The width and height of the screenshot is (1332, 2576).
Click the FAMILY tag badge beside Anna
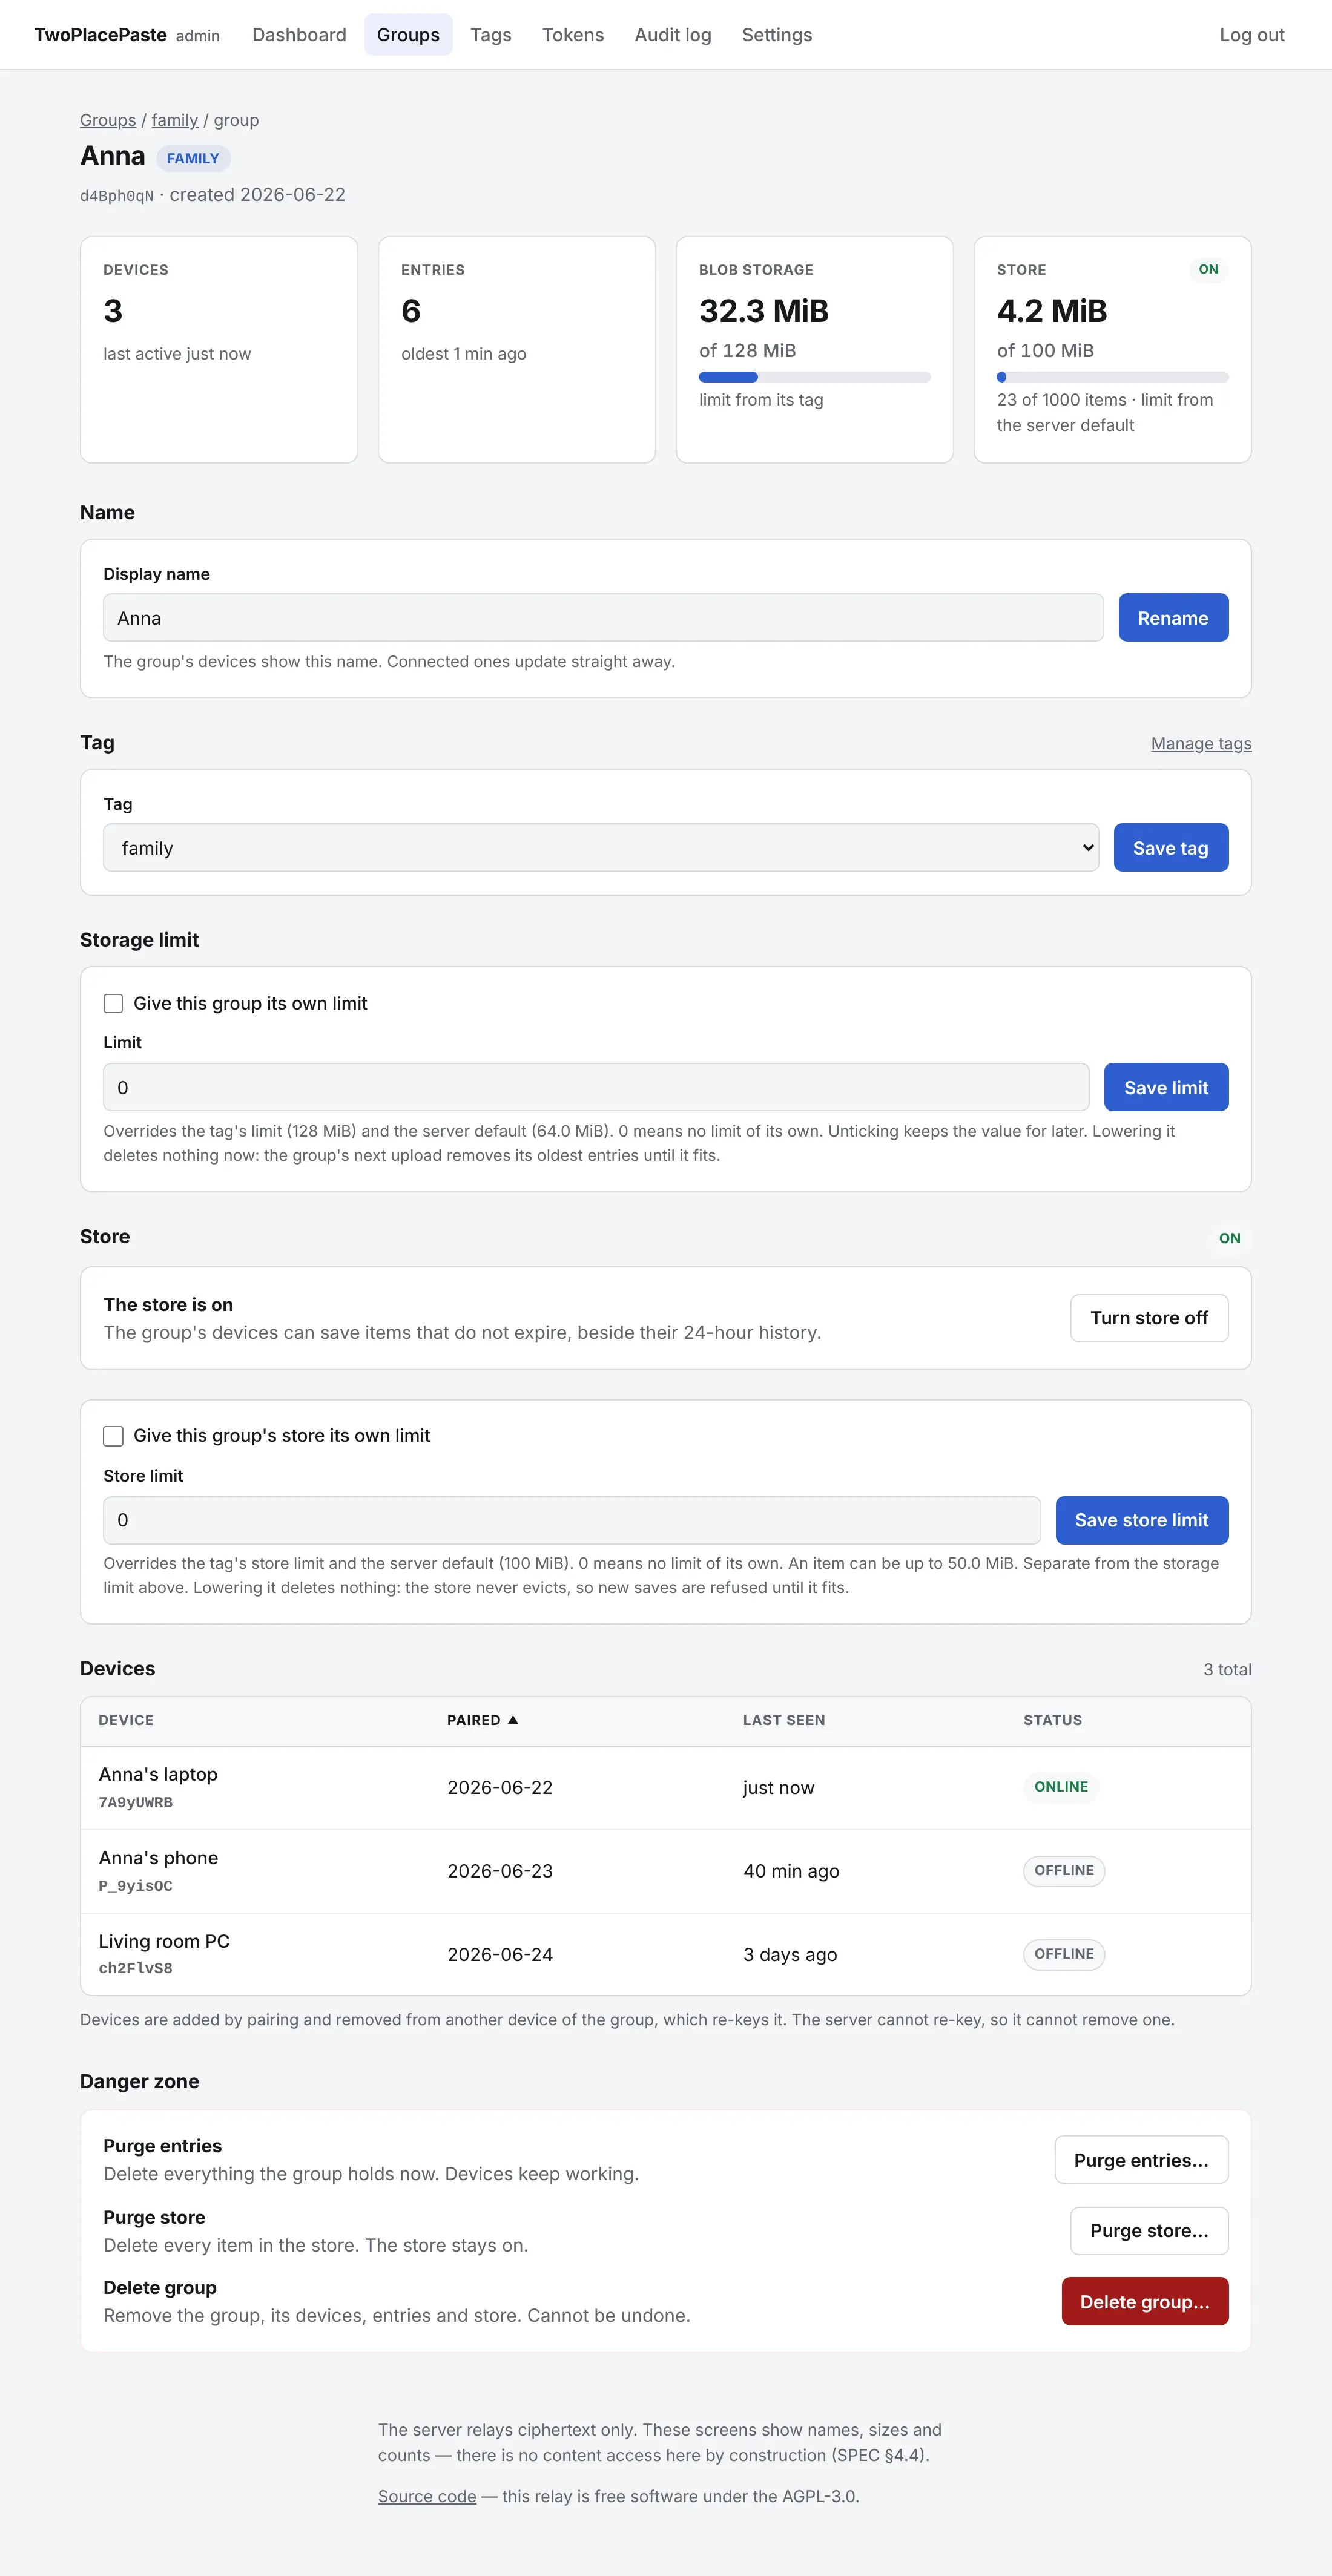point(193,158)
